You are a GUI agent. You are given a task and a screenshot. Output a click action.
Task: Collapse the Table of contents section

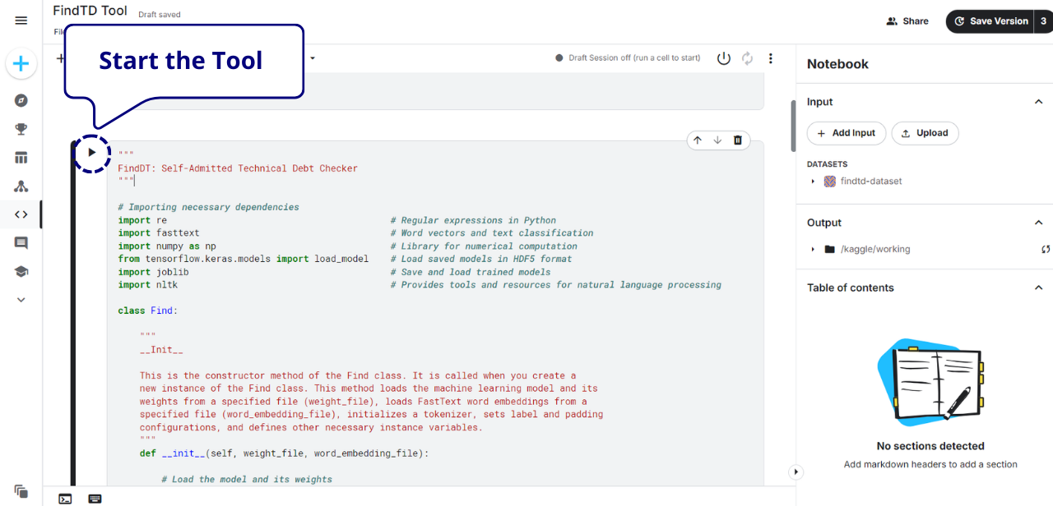coord(1038,287)
